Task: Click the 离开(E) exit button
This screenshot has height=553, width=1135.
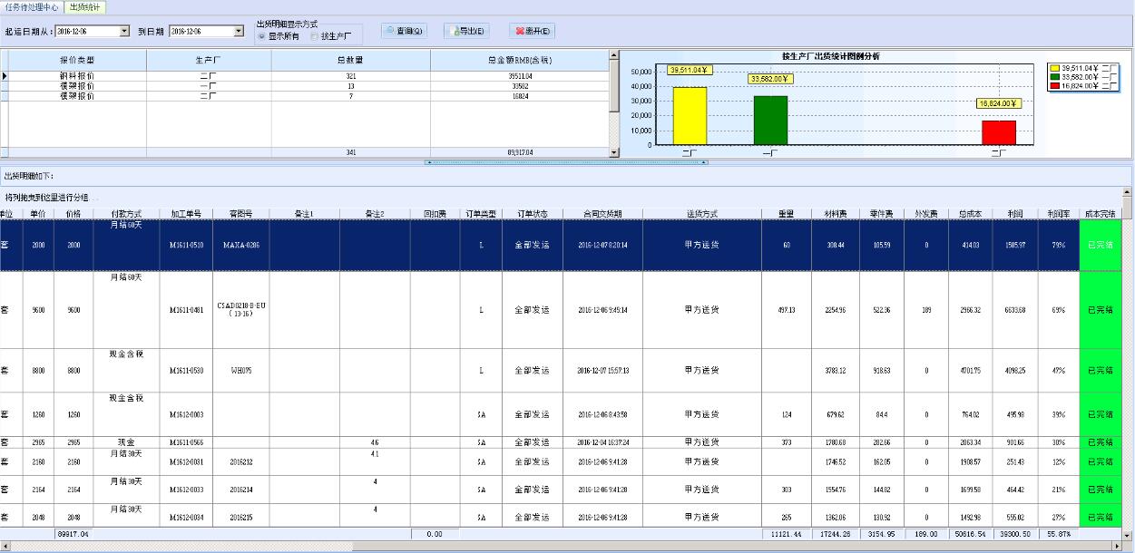Action: [x=533, y=30]
